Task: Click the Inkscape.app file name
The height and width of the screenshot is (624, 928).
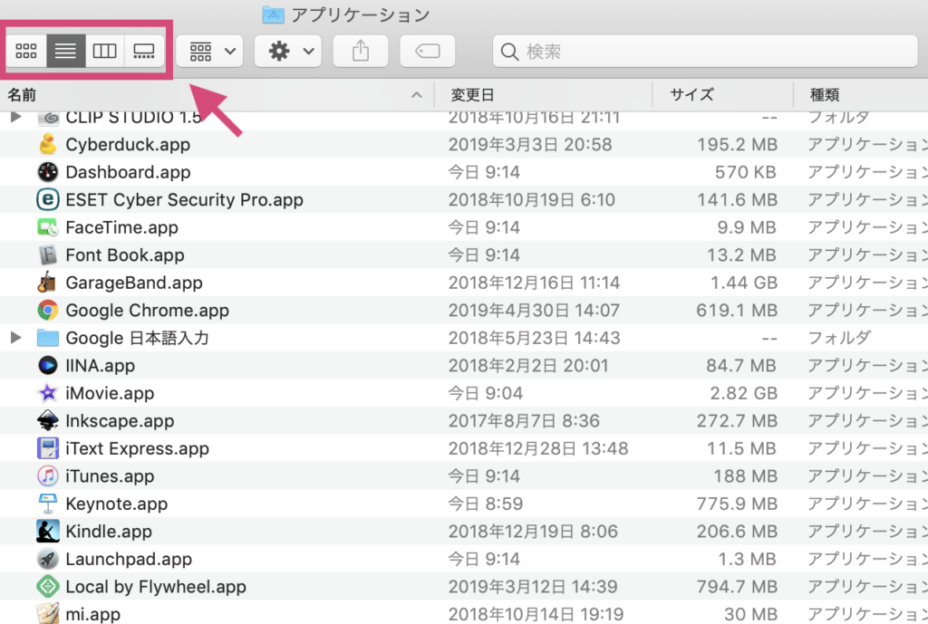Action: pyautogui.click(x=121, y=421)
